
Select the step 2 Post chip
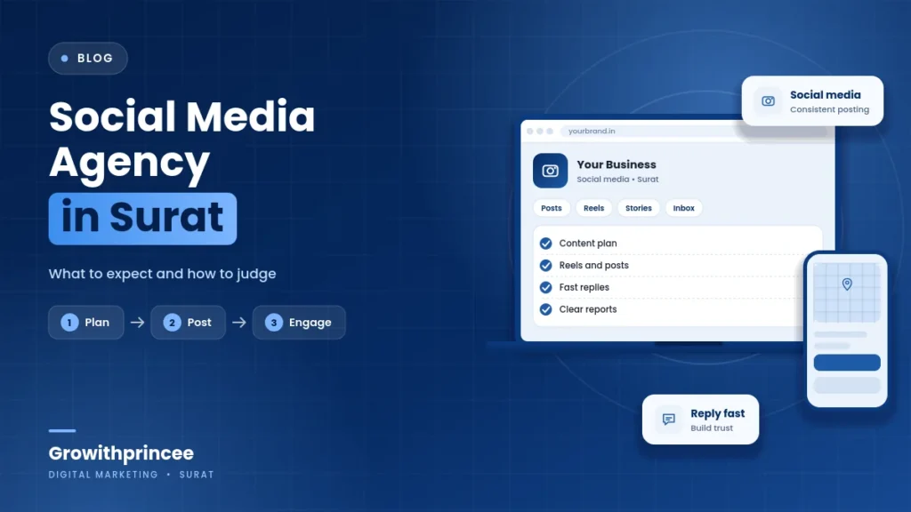[188, 322]
